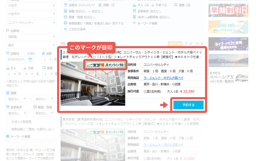The image size is (258, 161).
Task: Open the 早期割引 特集 banner
Action: (x=228, y=10)
